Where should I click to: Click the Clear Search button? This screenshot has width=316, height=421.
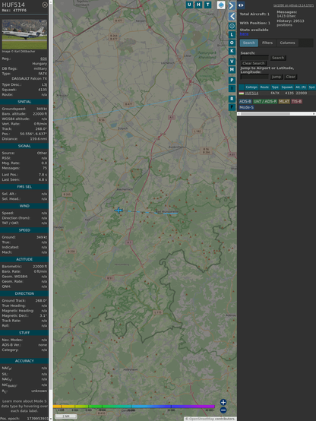click(x=254, y=63)
